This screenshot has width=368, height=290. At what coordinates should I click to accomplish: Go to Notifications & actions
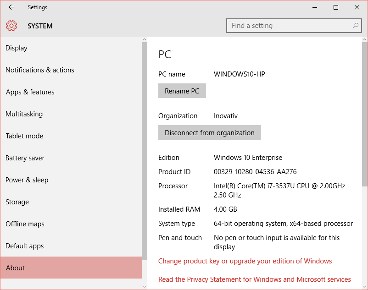click(40, 70)
